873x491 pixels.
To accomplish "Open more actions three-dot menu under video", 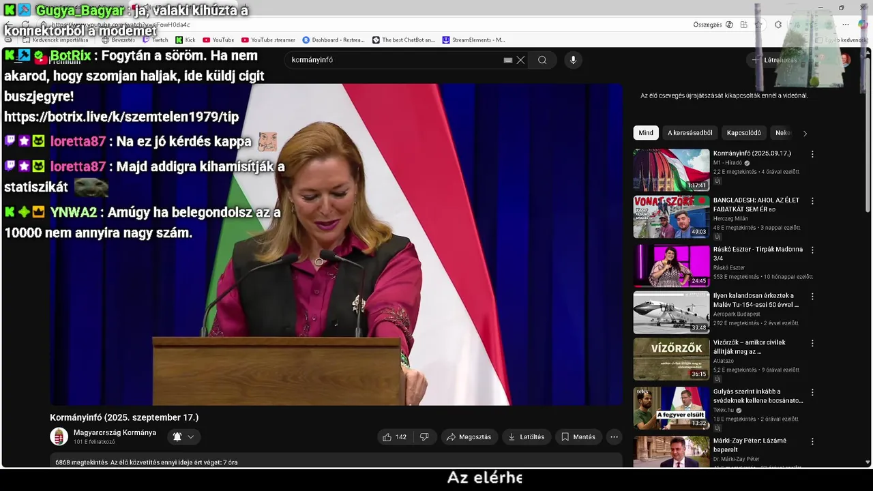I will click(x=614, y=437).
